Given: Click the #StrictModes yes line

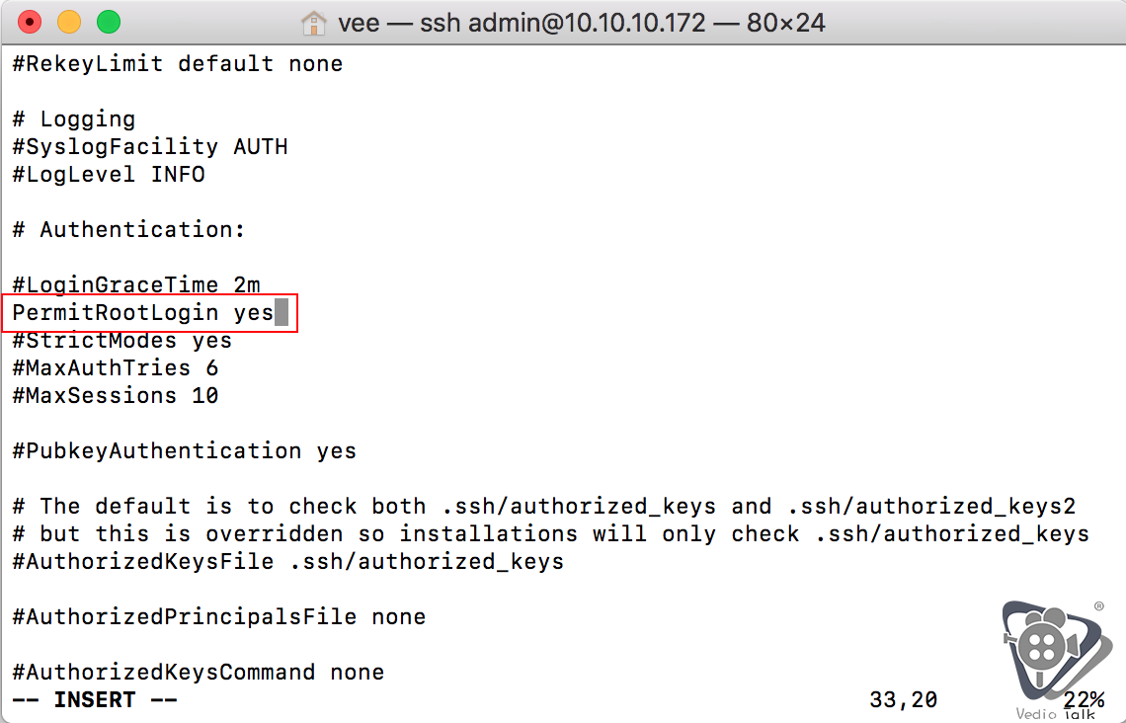Looking at the screenshot, I should pos(122,341).
